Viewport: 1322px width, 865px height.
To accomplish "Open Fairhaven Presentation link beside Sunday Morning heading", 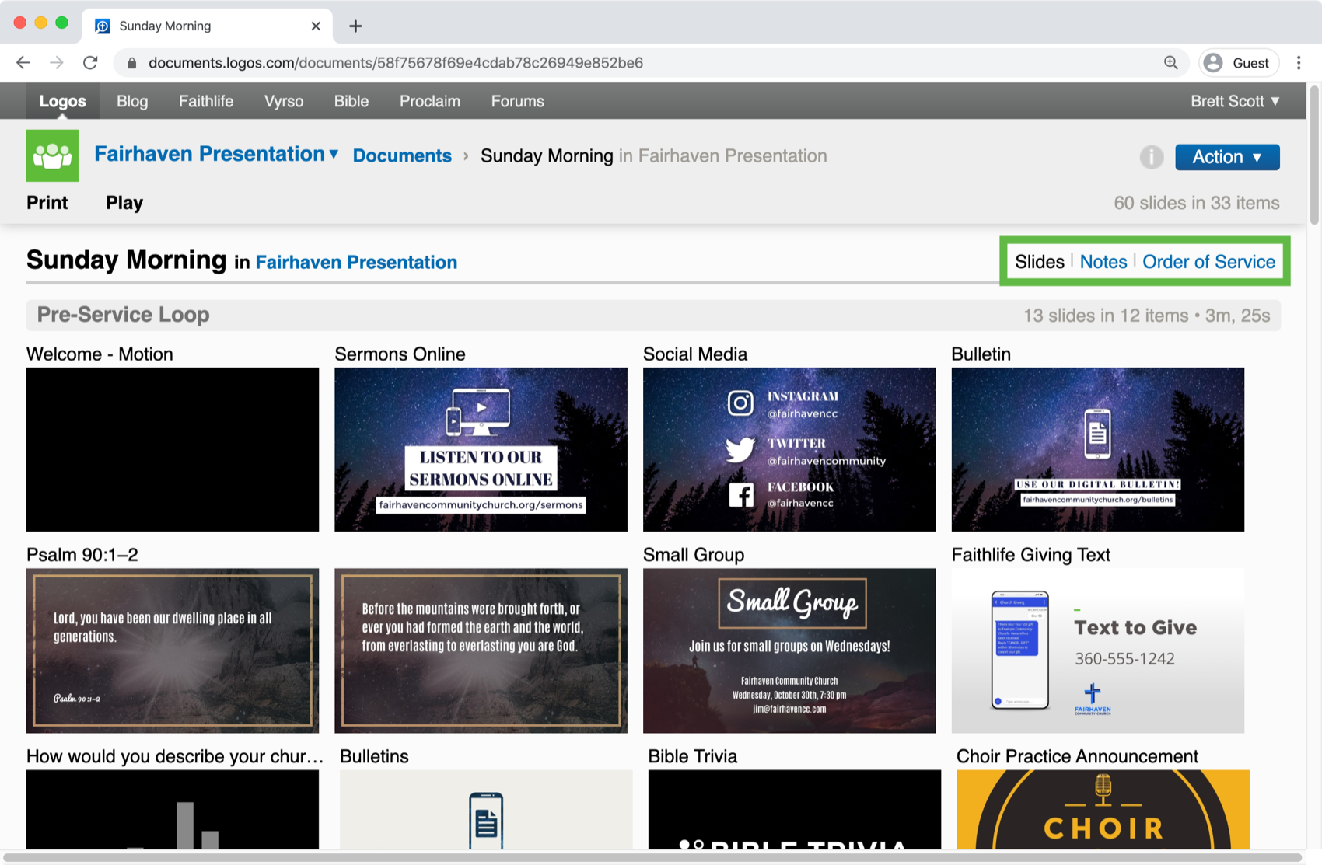I will coord(356,263).
